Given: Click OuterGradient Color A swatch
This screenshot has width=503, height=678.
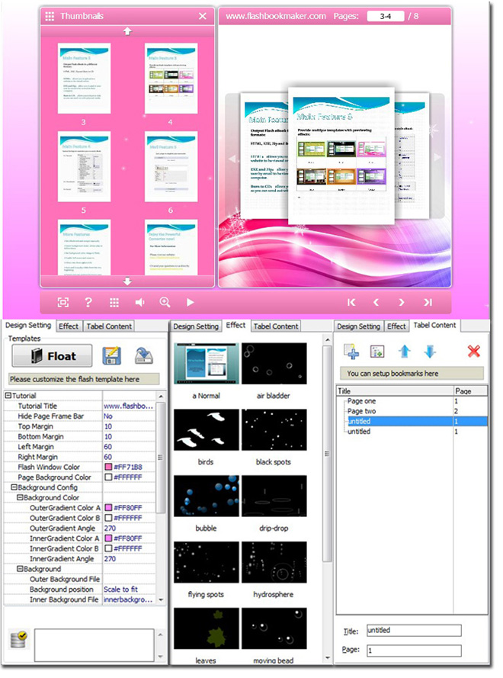Looking at the screenshot, I should (108, 508).
